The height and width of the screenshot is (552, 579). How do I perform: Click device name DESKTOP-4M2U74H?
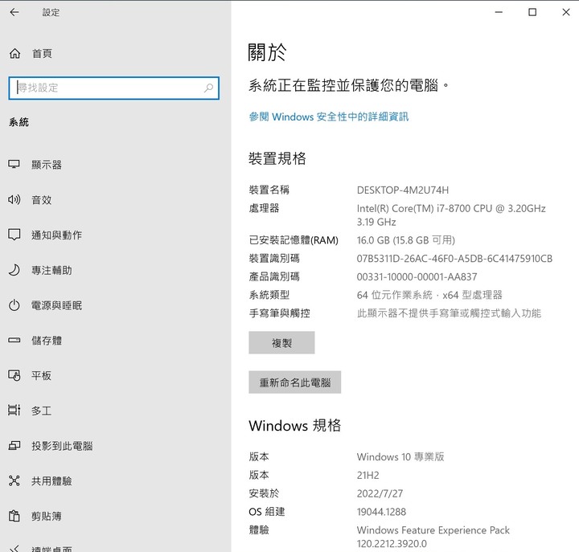[x=403, y=190]
